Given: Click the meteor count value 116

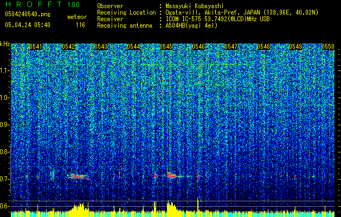Looking at the screenshot, I should click(x=80, y=25).
